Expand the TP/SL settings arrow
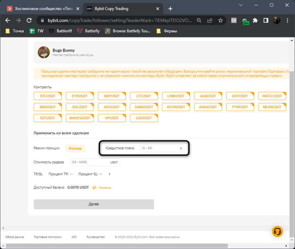295x249 pixels. coord(110,174)
